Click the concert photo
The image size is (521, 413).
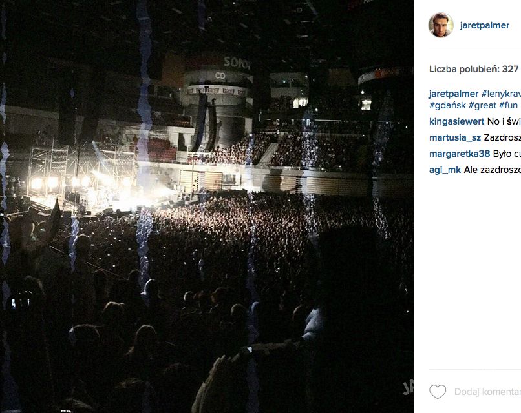207,206
